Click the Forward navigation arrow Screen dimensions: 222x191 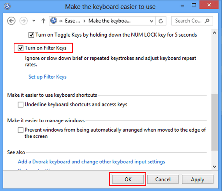(x=24, y=21)
